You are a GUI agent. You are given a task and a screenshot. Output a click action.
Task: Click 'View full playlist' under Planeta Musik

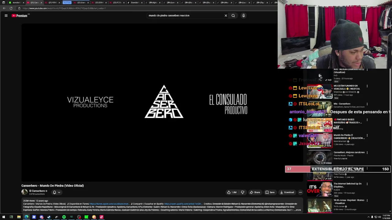340,159
